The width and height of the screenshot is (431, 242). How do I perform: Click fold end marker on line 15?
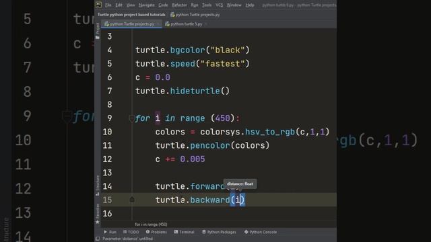pos(132,200)
